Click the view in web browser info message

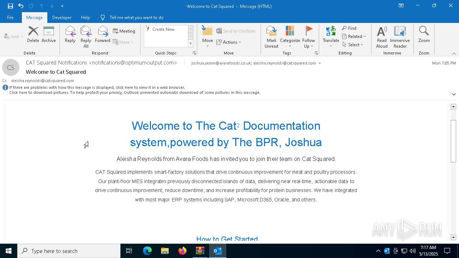click(97, 87)
